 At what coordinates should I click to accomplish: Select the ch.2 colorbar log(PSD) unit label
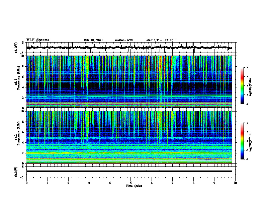251,143
